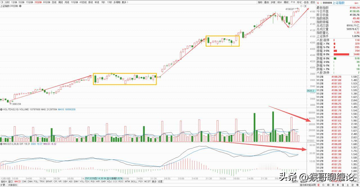Click the A股 涨停 count row

coord(338,40)
